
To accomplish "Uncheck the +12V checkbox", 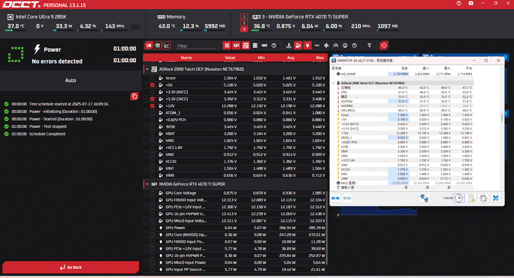I will pyautogui.click(x=152, y=106).
